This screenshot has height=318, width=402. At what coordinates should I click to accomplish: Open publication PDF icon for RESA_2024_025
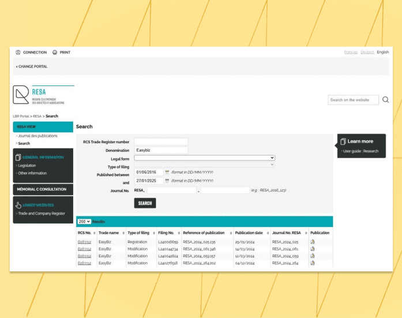tap(313, 242)
